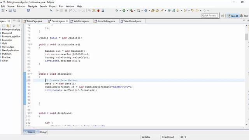Screen dimensions: 249x140
Task: Close the Invoice.java editor tab
Action: tap(67, 21)
